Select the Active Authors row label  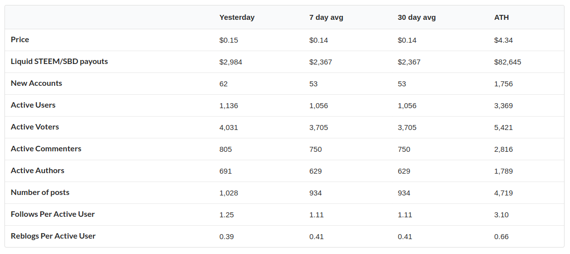click(x=37, y=170)
